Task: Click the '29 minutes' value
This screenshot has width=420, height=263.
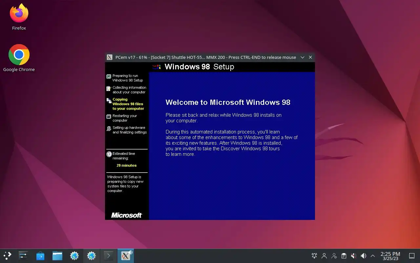Action: pos(127,165)
